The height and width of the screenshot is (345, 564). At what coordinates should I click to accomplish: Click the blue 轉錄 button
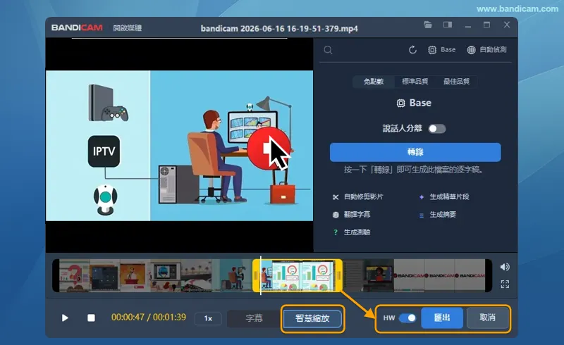(x=415, y=152)
